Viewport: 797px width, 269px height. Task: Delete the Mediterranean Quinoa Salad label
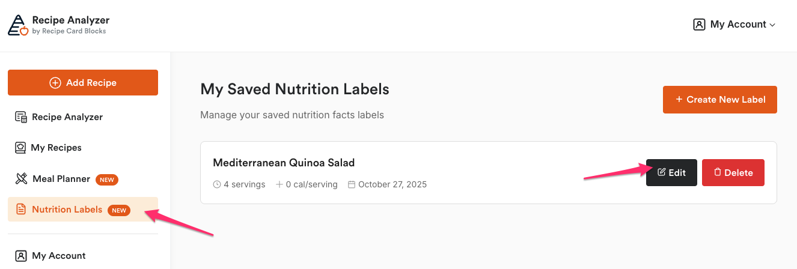(x=733, y=173)
